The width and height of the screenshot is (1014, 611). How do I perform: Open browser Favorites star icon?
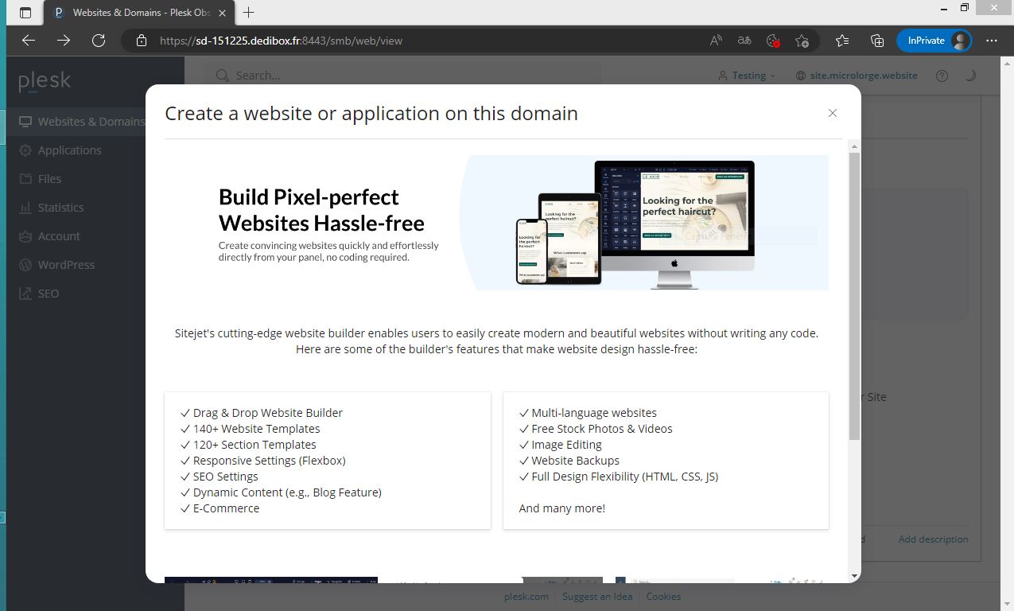(842, 41)
